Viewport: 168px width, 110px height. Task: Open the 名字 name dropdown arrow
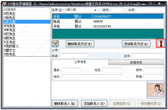95,10
